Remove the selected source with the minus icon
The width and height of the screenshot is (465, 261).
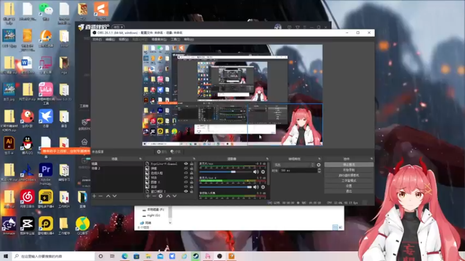click(x=154, y=196)
